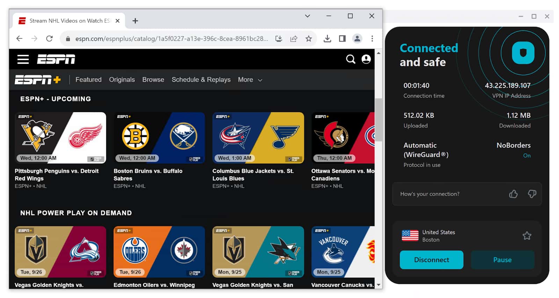559x298 pixels.
Task: Open the Boston Bruins vs. Buffalo Sabres link
Action: coord(148,175)
